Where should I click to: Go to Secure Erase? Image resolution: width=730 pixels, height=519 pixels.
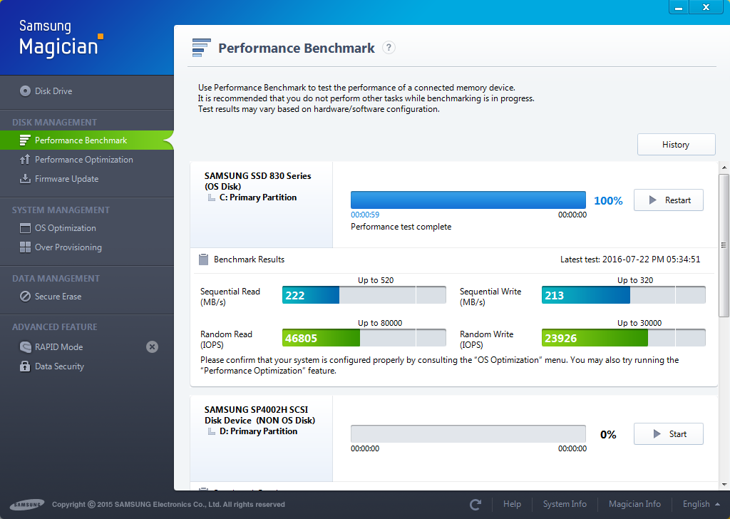pos(58,297)
